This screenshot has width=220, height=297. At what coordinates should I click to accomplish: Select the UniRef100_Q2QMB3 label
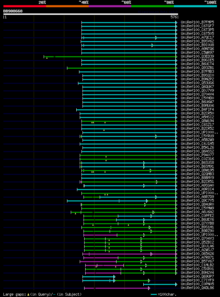tap(197, 174)
